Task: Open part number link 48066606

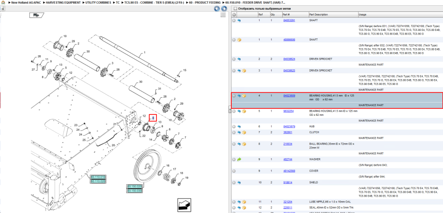Action: (289, 40)
